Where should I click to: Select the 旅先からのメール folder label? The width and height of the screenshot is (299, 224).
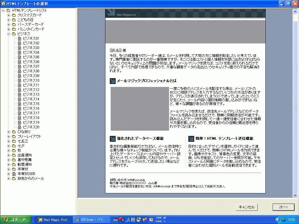tap(31, 179)
